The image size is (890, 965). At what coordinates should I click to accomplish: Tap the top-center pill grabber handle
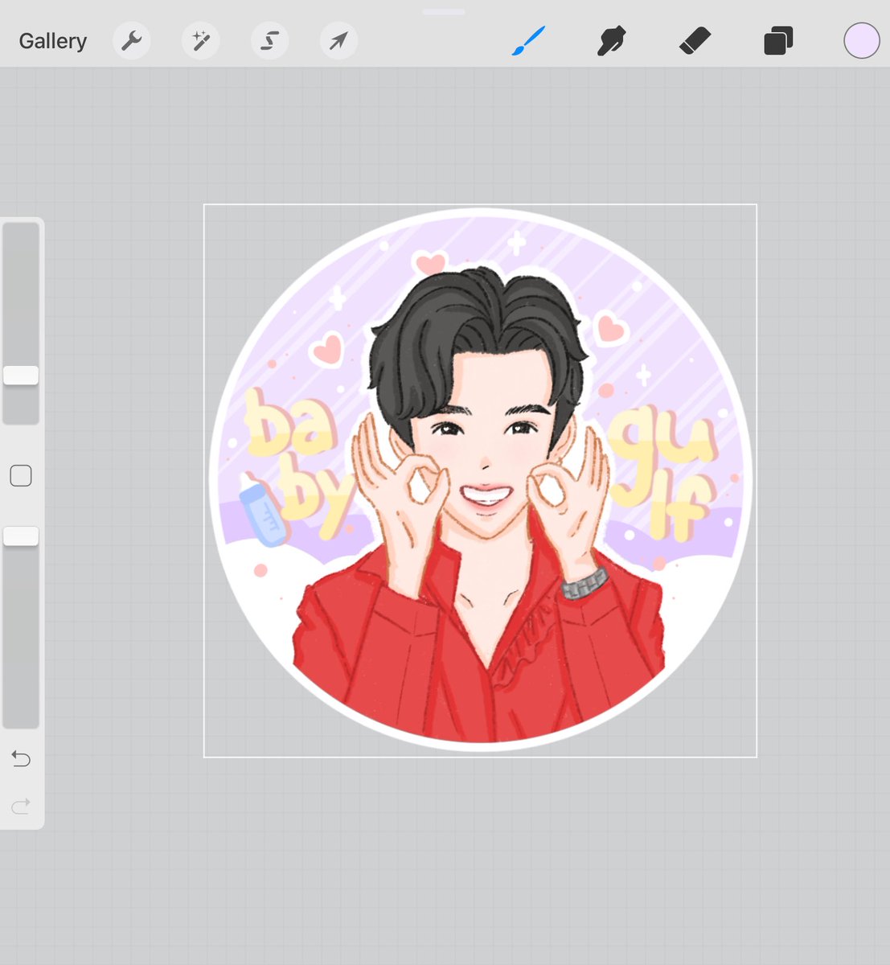tap(444, 12)
